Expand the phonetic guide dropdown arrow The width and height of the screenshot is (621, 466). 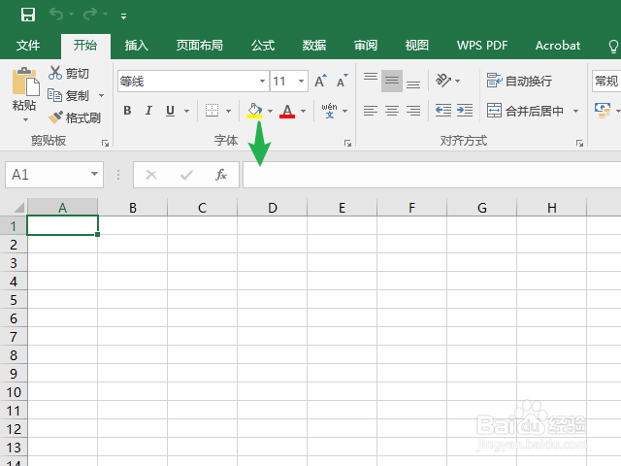tap(345, 111)
